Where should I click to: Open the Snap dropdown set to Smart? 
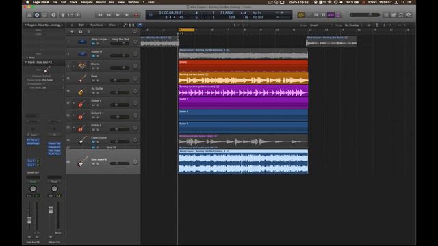321,25
